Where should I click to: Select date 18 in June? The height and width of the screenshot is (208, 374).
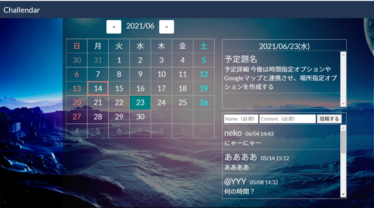coord(183,88)
